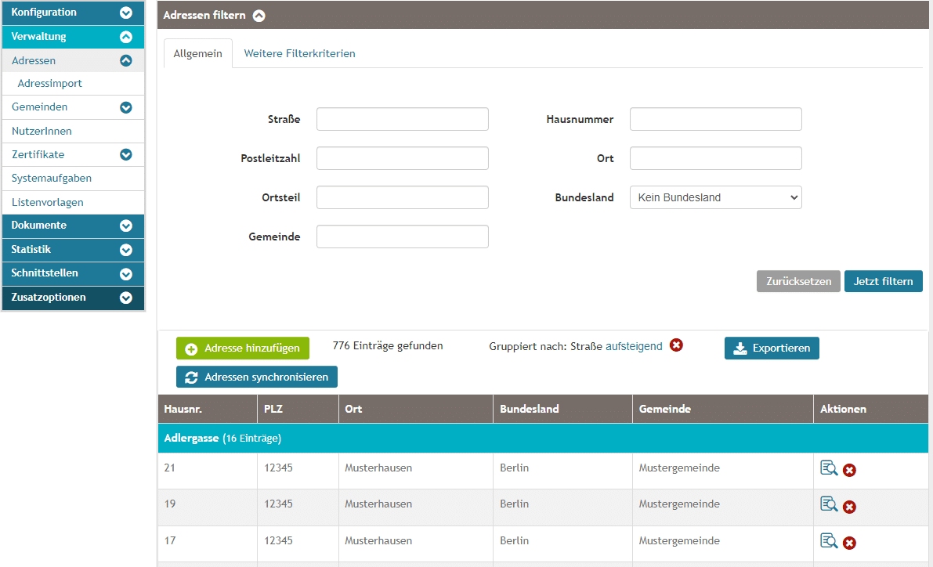Collapse the Adressen filtern panel

[x=259, y=16]
